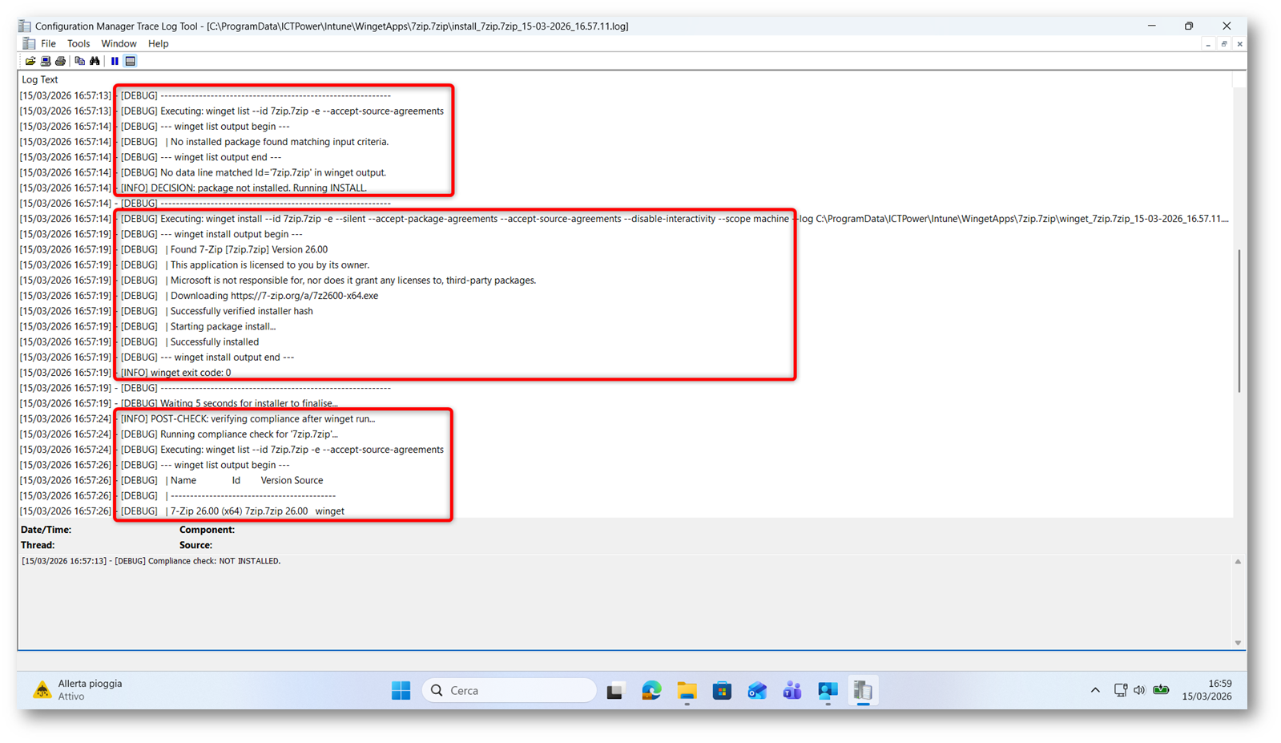The height and width of the screenshot is (743, 1281).
Task: Click the Open log file toolbar icon
Action: [x=30, y=61]
